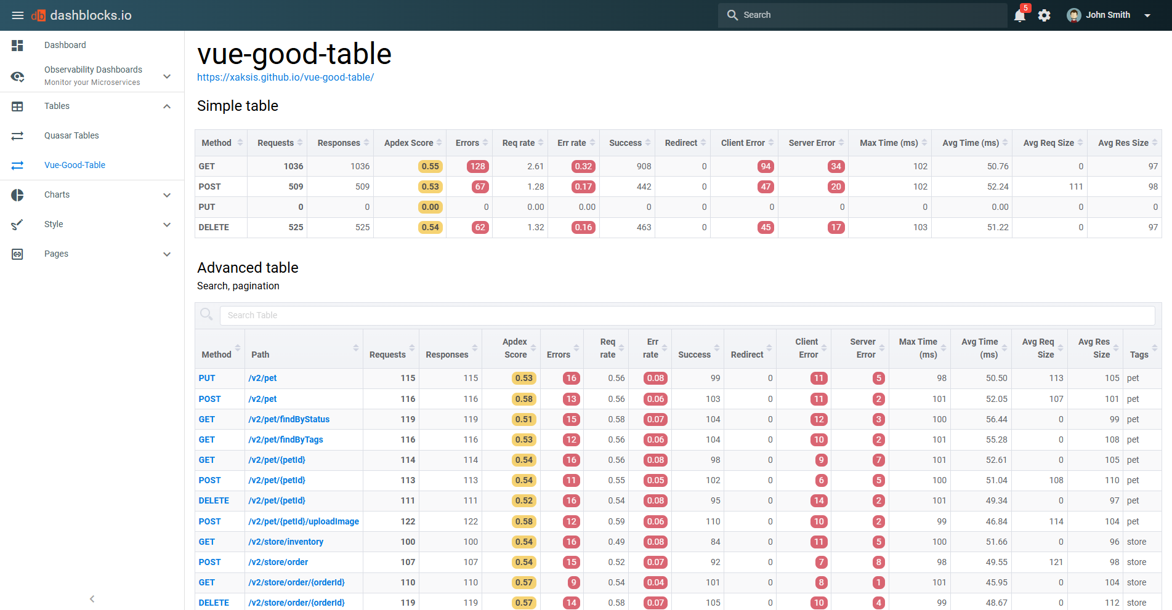The width and height of the screenshot is (1172, 610).
Task: Open the settings gear icon
Action: pyautogui.click(x=1045, y=15)
